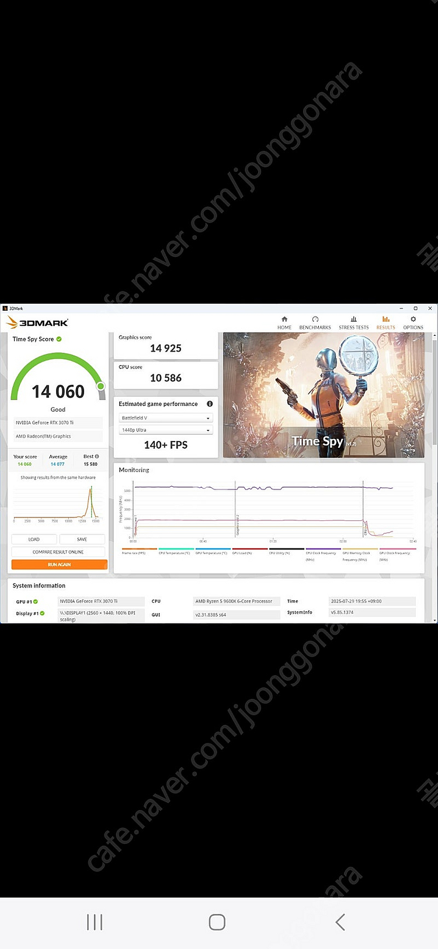Toggle GPU Temperature legend entry
Screen dimensions: 438x949
pos(213,551)
